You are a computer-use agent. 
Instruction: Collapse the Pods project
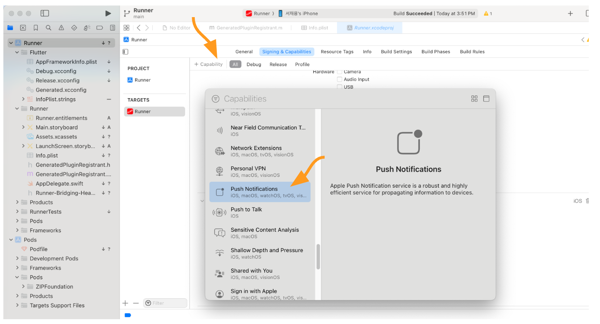(11, 240)
